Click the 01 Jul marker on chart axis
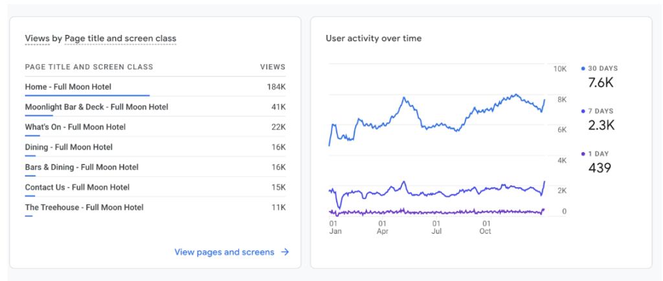Screen dimensions: 663x281 (436, 227)
